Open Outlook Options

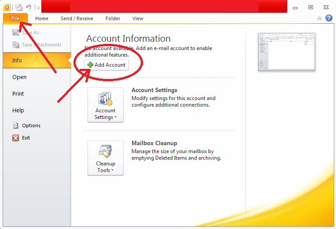26,125
